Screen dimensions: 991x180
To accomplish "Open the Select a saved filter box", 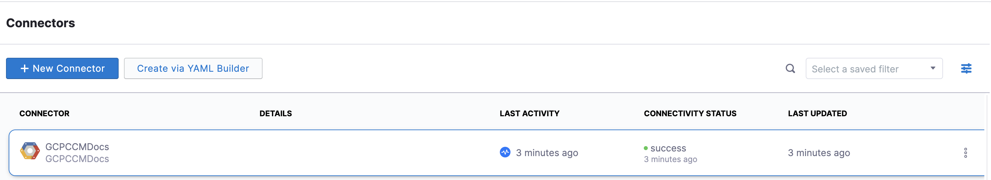I will pos(874,69).
